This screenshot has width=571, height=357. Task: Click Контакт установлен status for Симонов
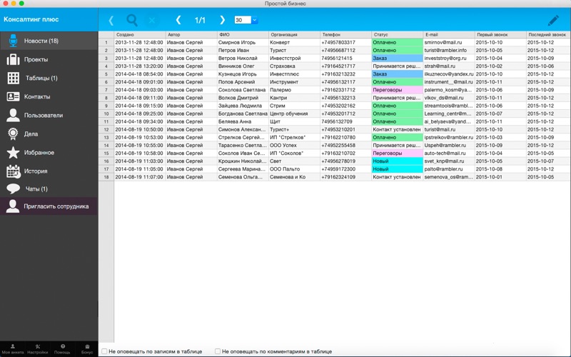click(397, 129)
